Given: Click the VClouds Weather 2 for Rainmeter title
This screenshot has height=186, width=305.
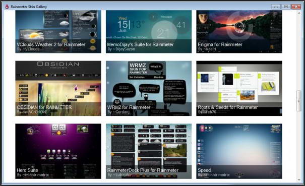Looking at the screenshot, I should pyautogui.click(x=51, y=44).
